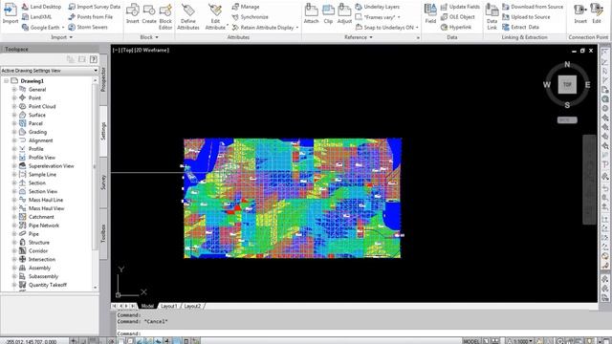Select the Grading tree item
The image size is (612, 344).
click(x=37, y=132)
